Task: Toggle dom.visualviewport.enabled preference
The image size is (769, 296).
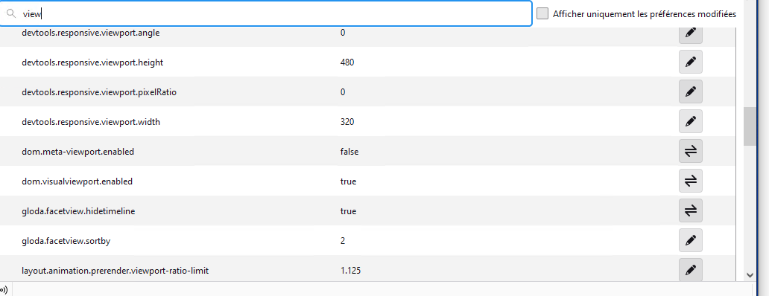Action: [x=691, y=181]
